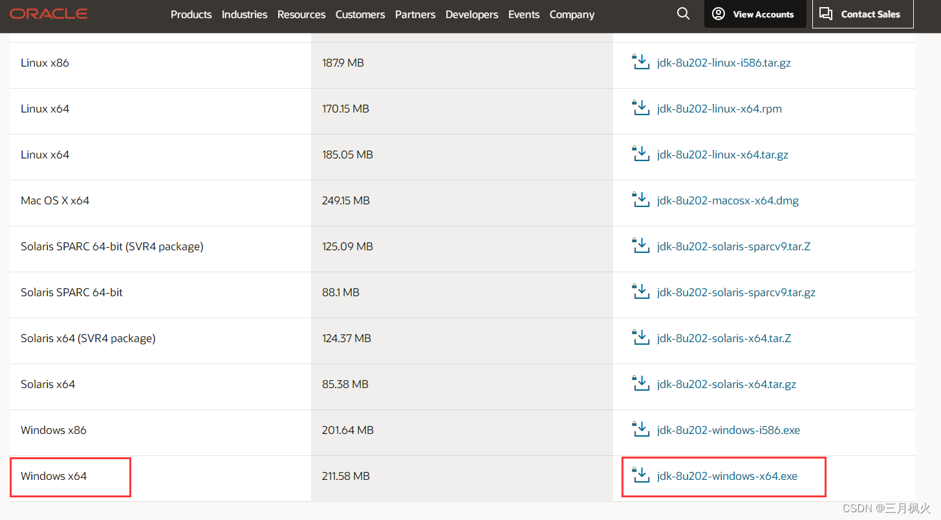Viewport: 941px width, 520px height.
Task: Open the Events menu
Action: tap(524, 14)
